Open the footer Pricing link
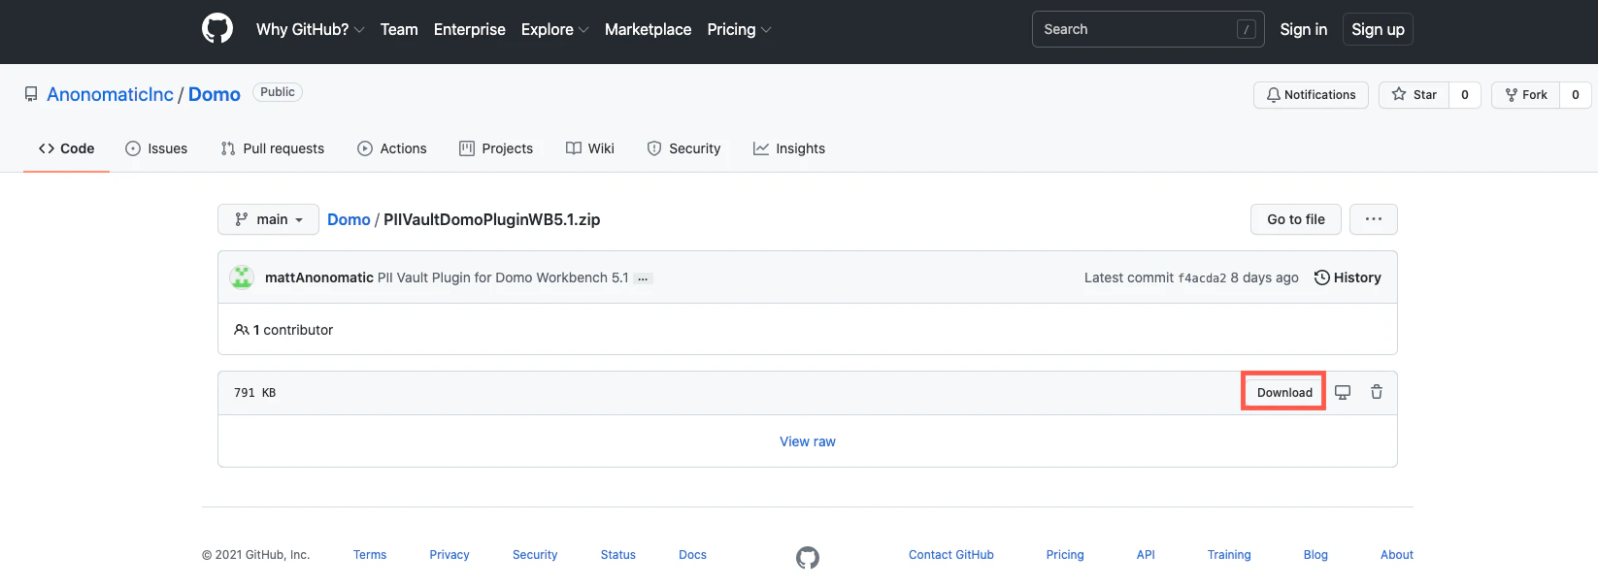The width and height of the screenshot is (1598, 587). tap(1065, 555)
